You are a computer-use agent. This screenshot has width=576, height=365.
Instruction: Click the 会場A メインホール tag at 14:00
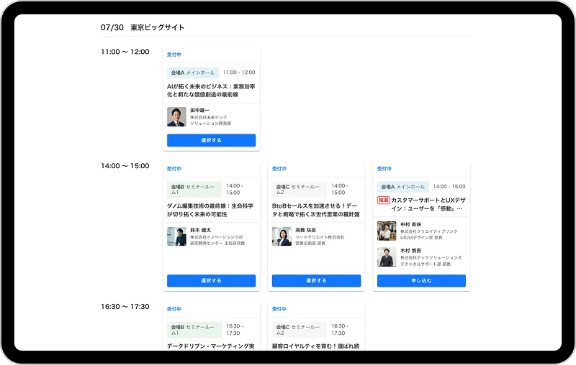[x=403, y=186]
